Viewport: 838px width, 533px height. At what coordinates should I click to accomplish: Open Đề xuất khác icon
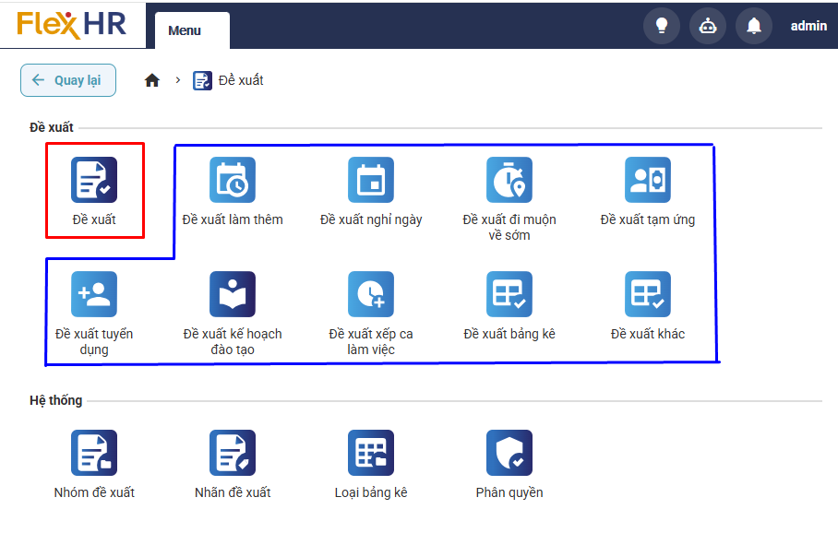pyautogui.click(x=648, y=294)
